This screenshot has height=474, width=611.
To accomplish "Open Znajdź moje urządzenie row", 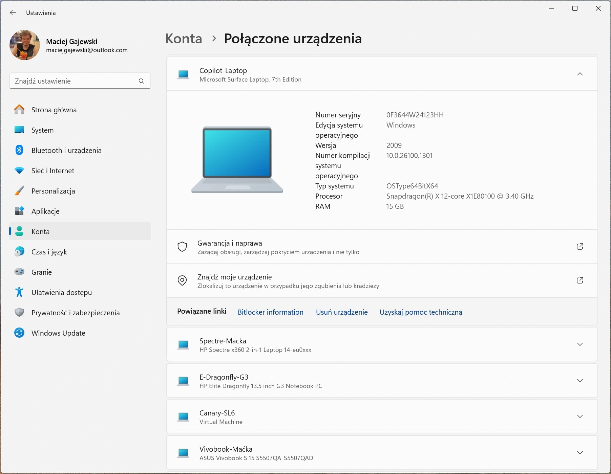I will (382, 280).
